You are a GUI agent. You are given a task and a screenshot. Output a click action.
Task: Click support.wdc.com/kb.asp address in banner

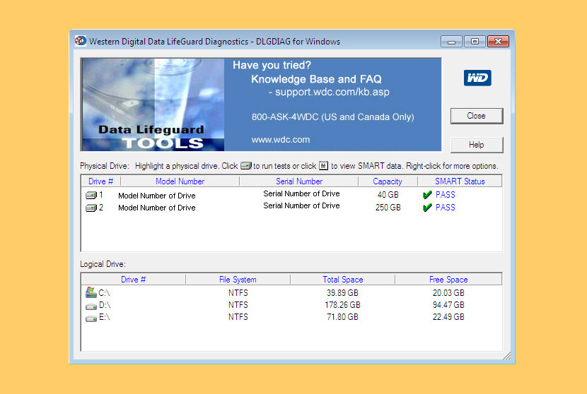click(x=332, y=92)
